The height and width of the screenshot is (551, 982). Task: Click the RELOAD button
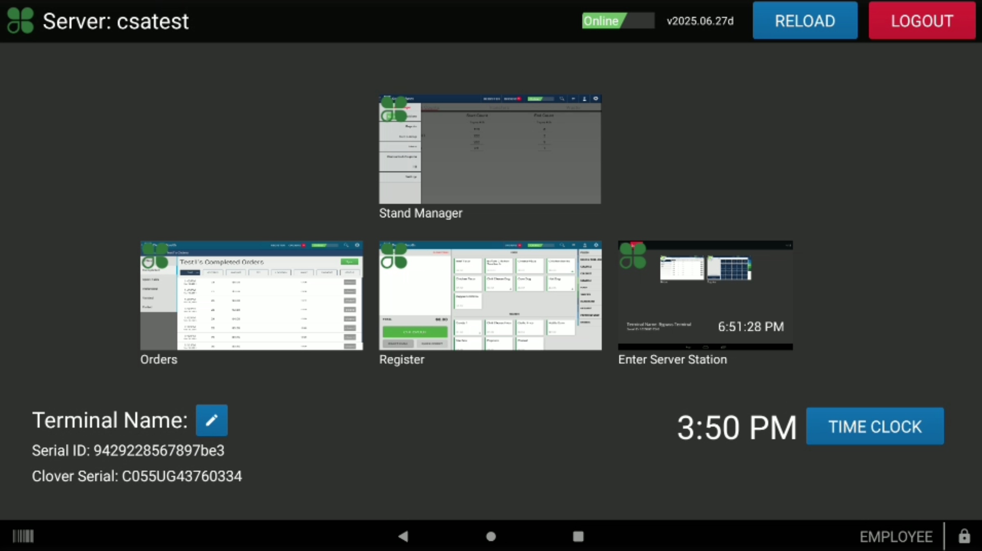[805, 20]
